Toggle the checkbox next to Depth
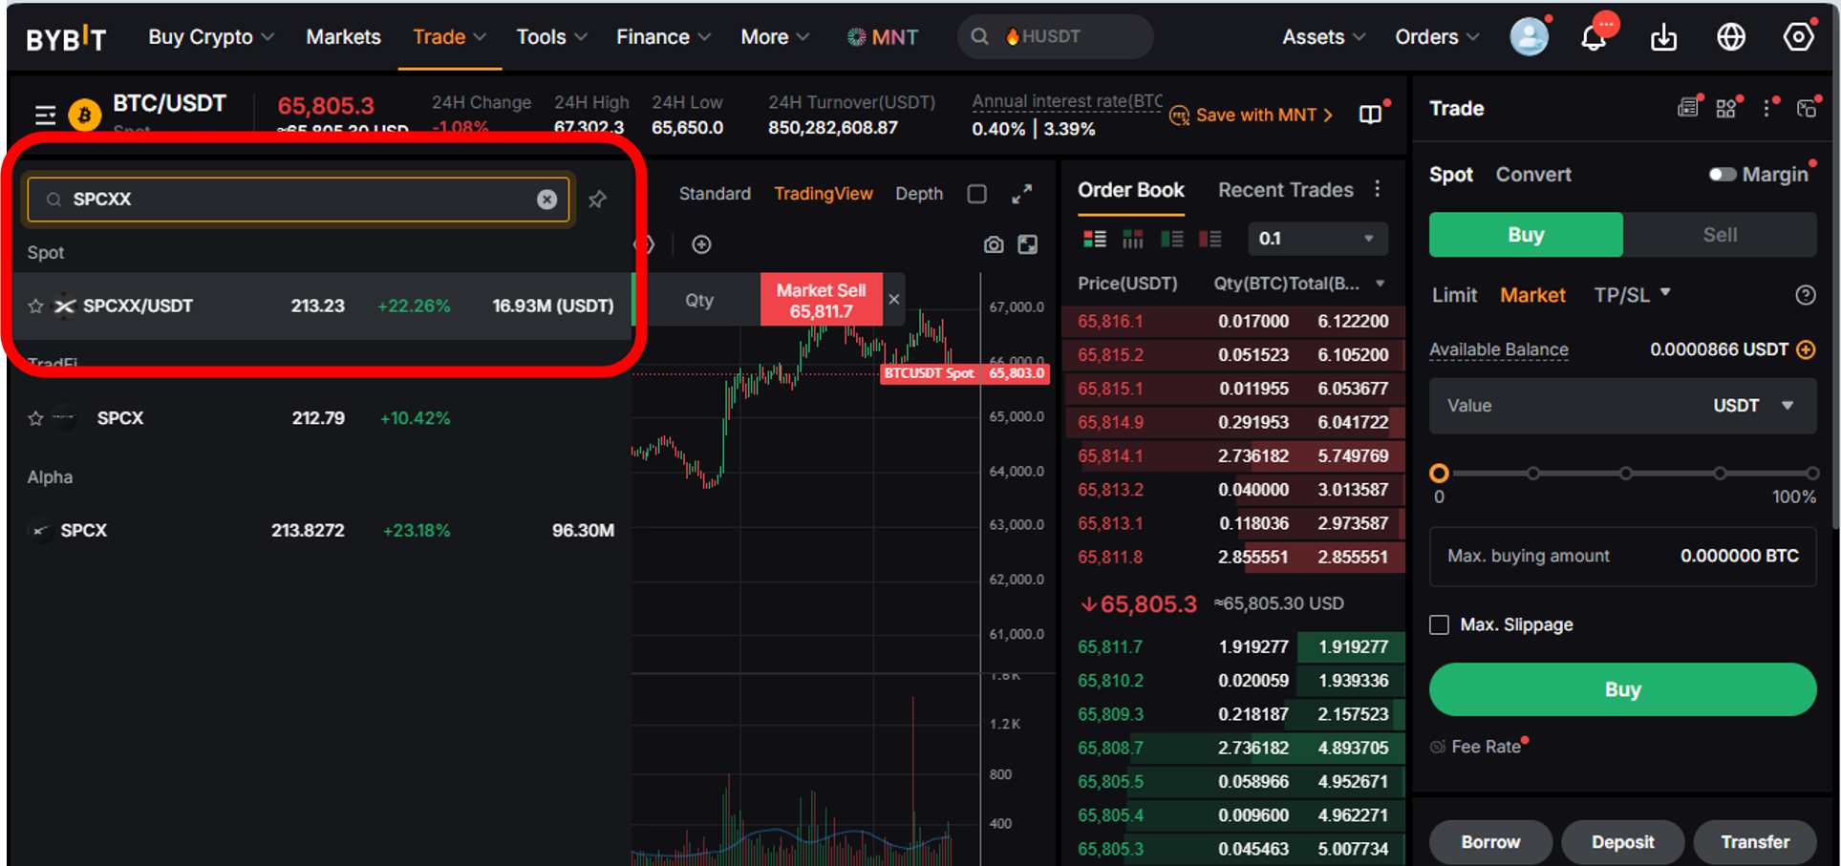1841x866 pixels. [976, 194]
